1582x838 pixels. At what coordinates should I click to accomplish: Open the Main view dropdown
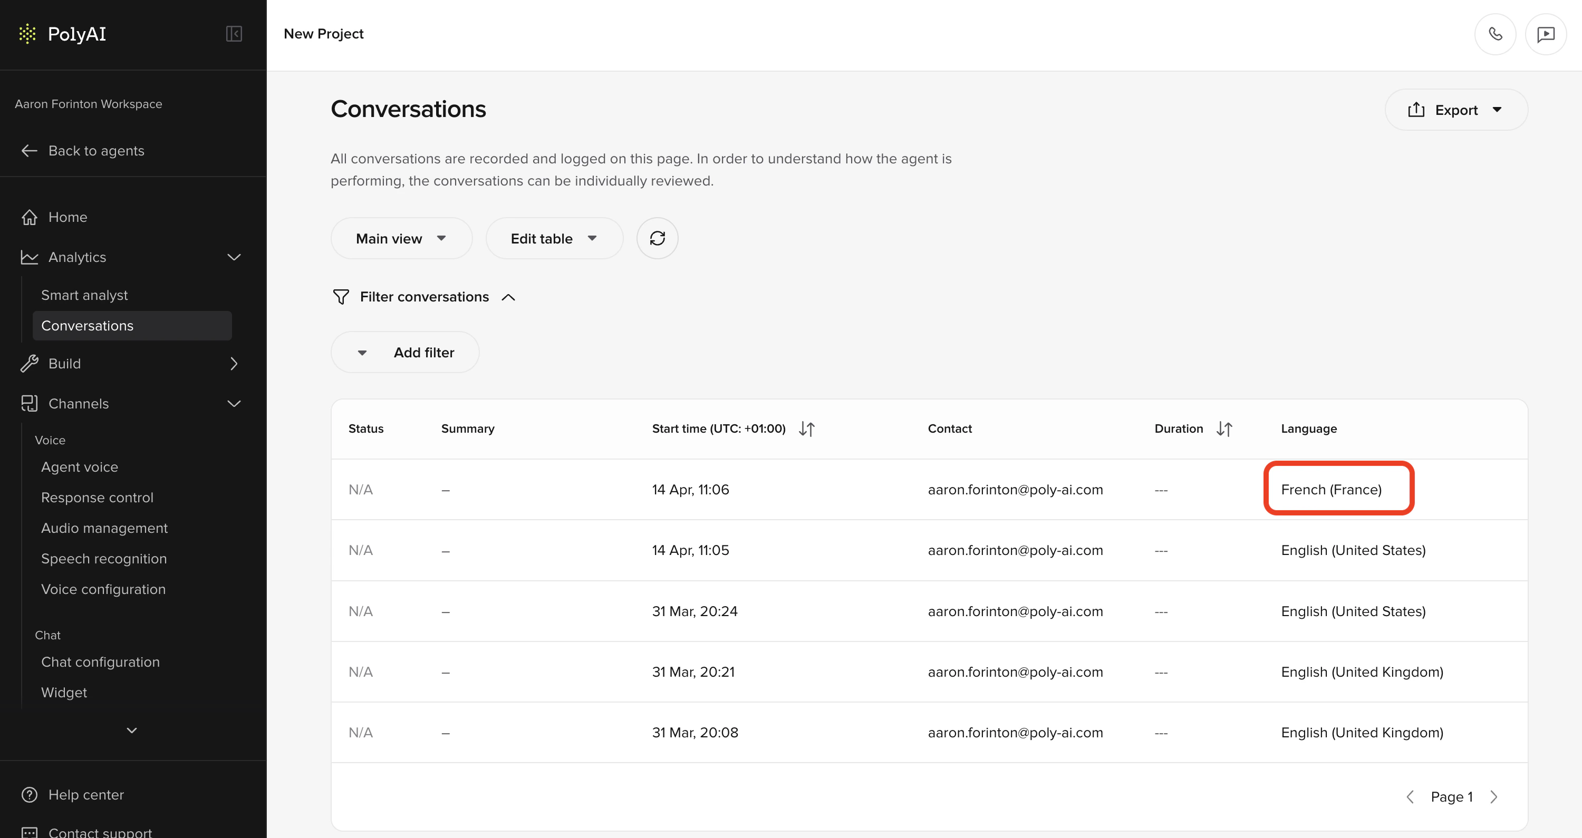click(x=401, y=238)
